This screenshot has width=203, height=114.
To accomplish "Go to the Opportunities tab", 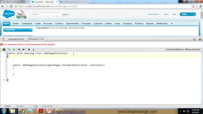I will pyautogui.click(x=72, y=23).
